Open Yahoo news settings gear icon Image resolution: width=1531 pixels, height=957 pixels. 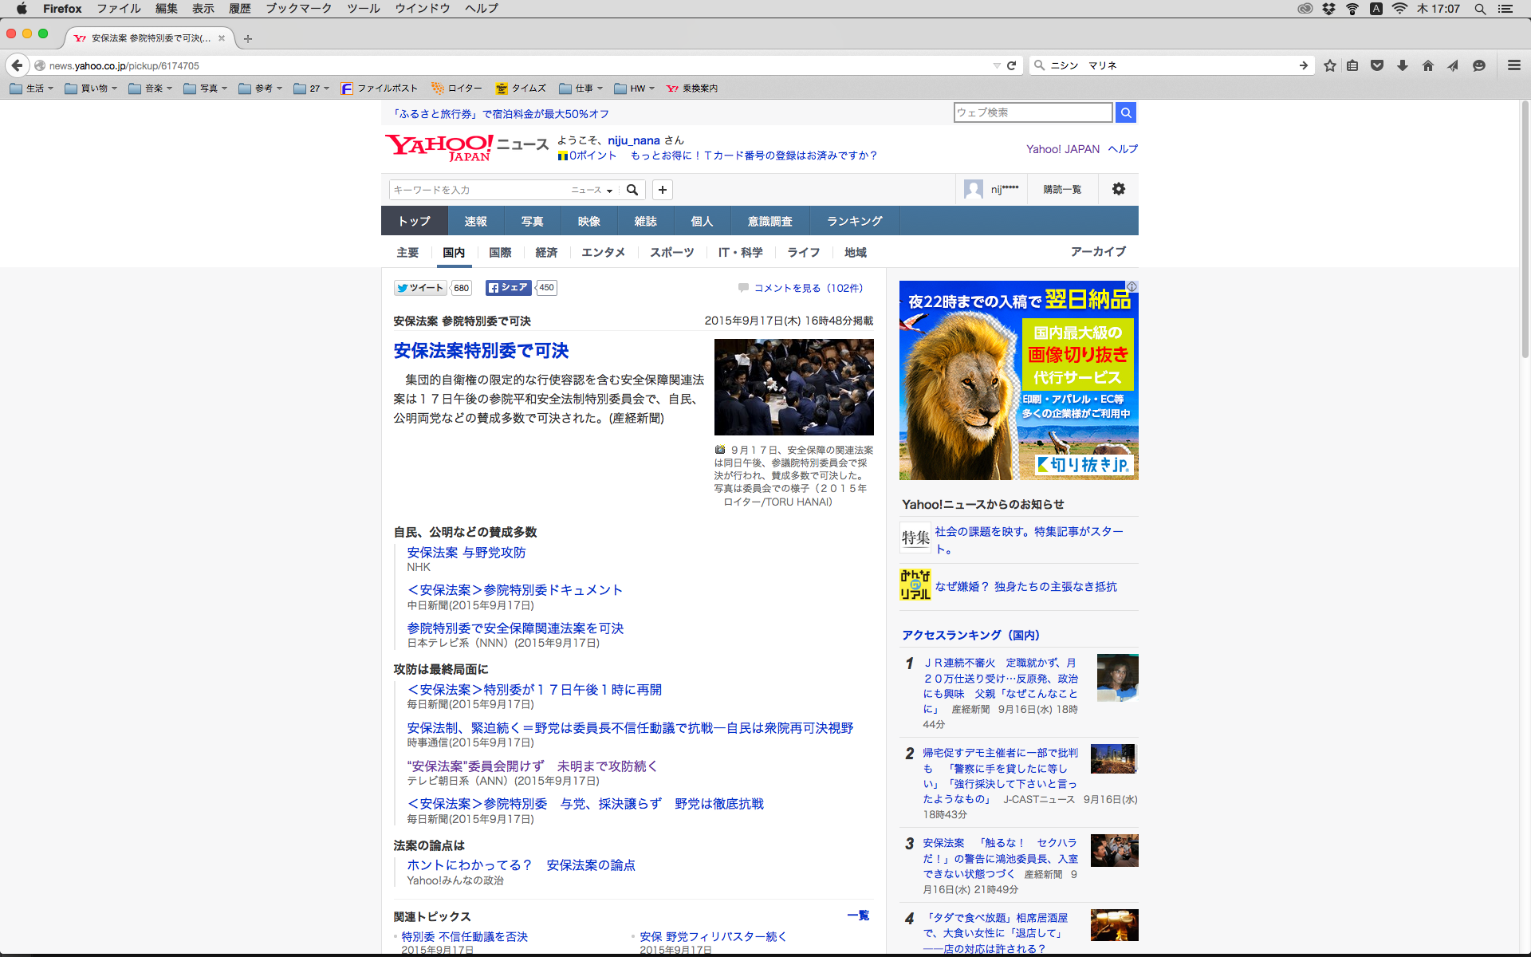pyautogui.click(x=1118, y=189)
